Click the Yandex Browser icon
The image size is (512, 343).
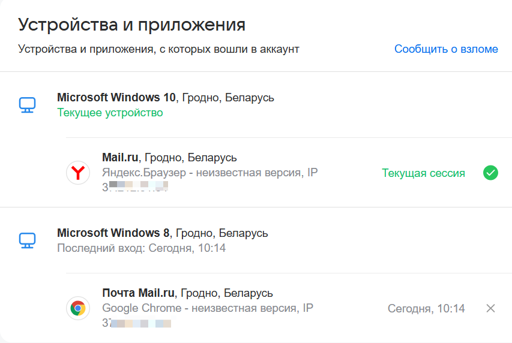pos(78,173)
